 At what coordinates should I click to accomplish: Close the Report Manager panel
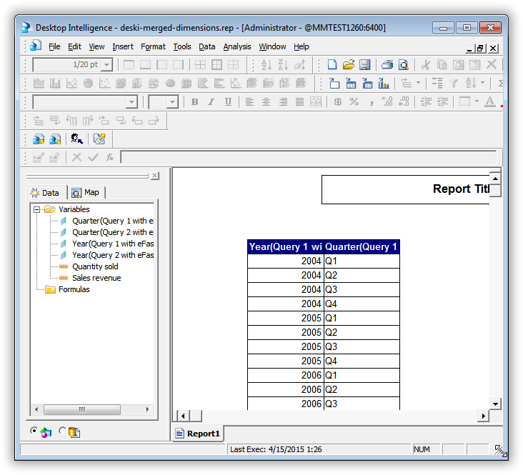coord(155,176)
